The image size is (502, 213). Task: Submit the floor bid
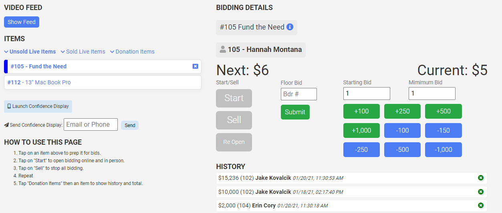coord(295,112)
